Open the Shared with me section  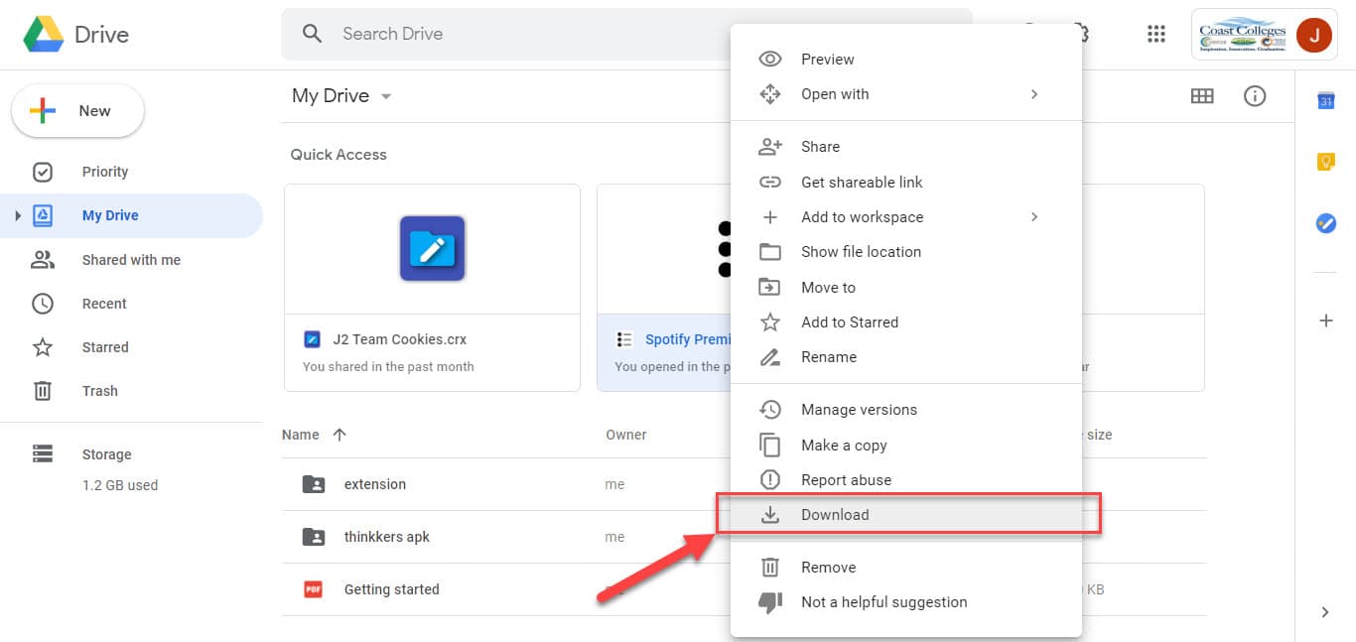[130, 259]
